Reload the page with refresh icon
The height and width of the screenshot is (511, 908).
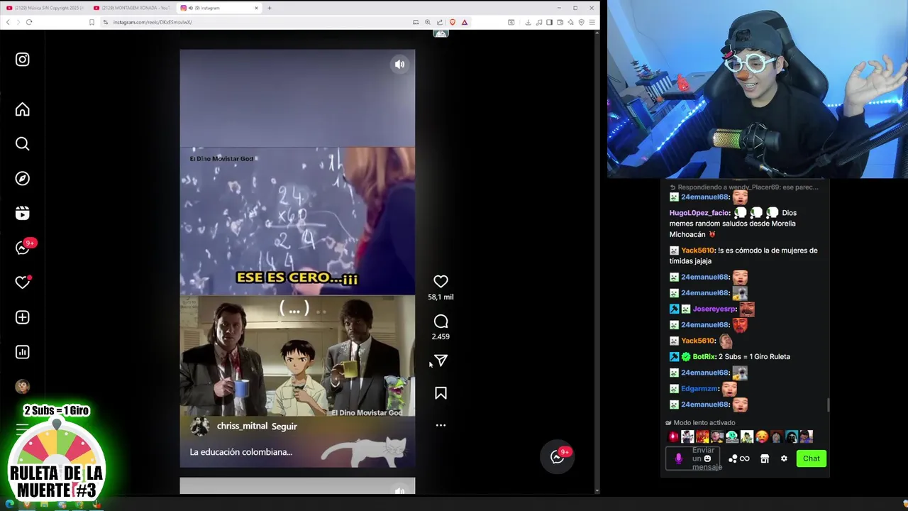coord(29,22)
